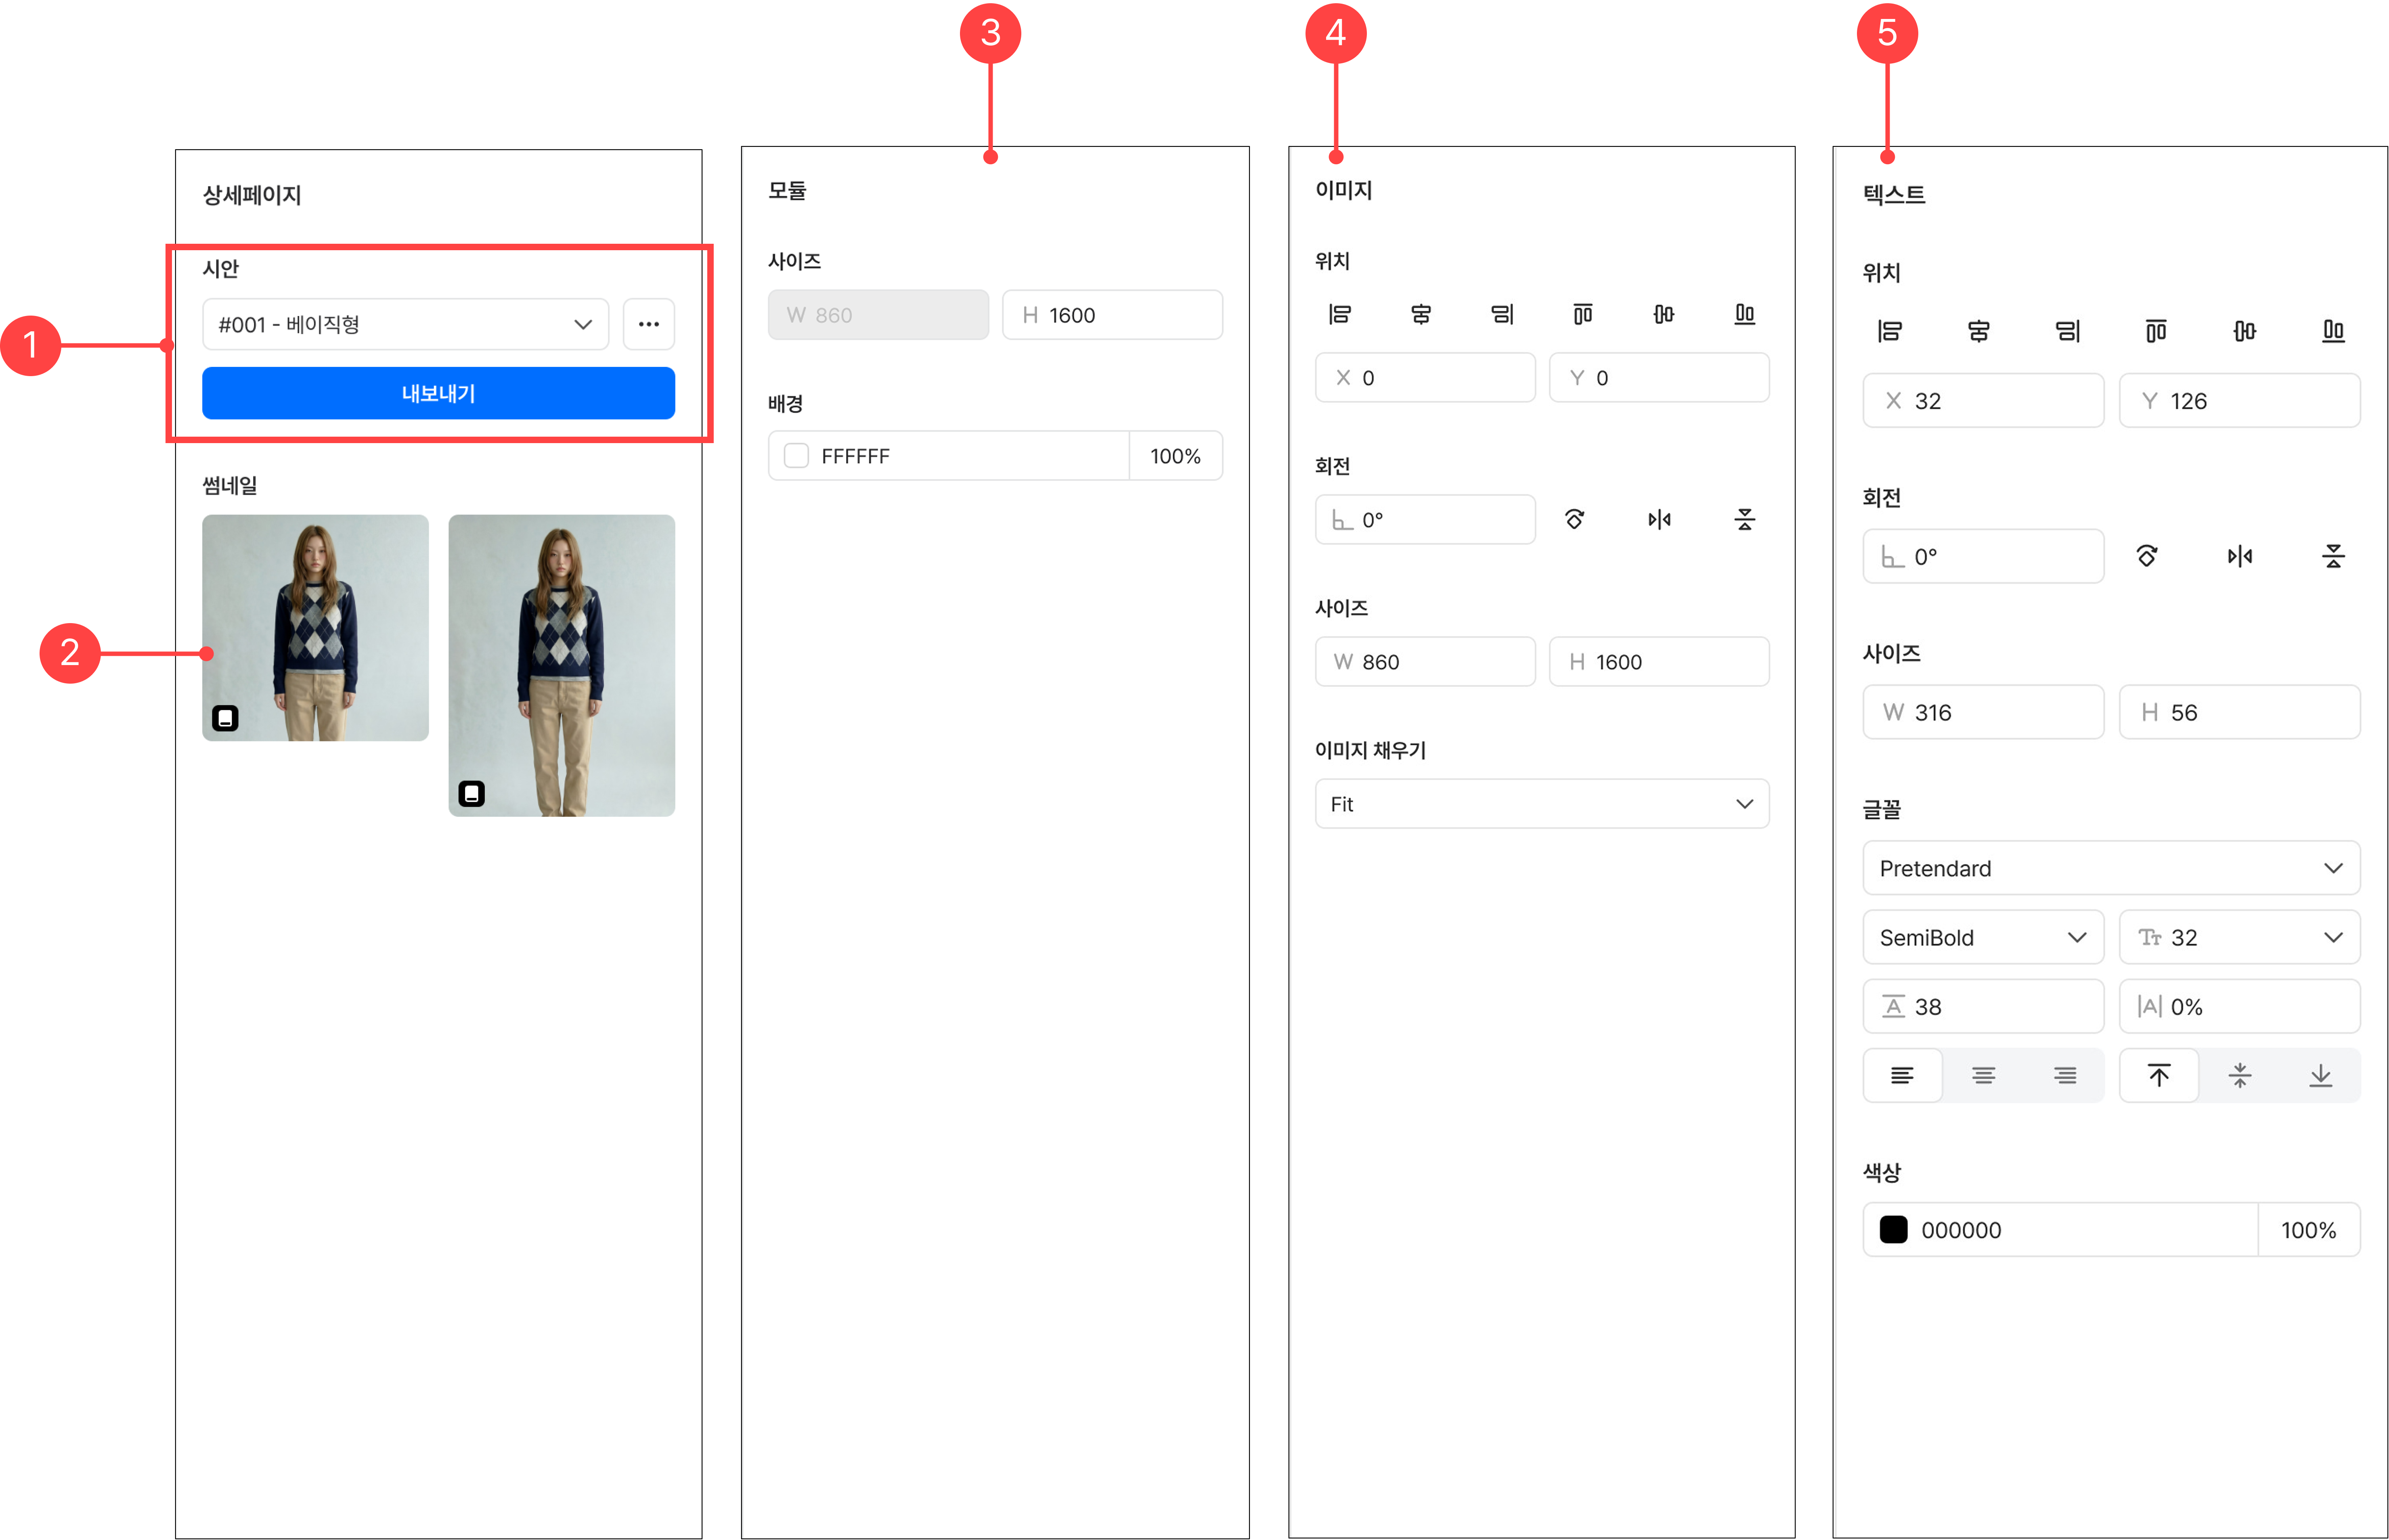Rotate 90 degrees in 텍스트 panel

tap(2147, 556)
